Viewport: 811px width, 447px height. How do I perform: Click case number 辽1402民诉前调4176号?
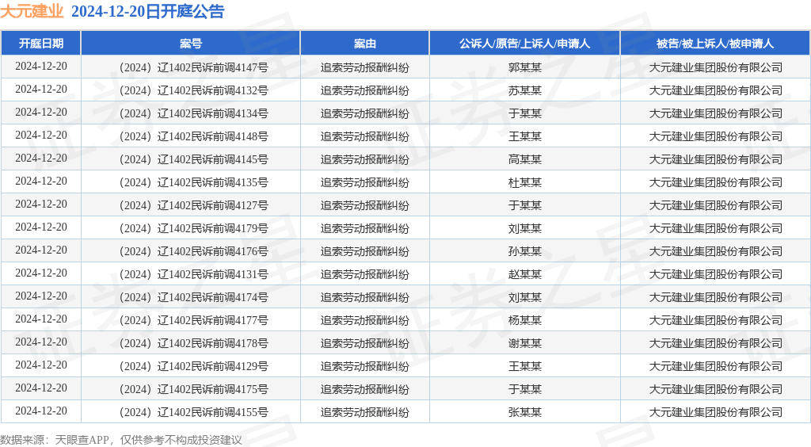[212, 251]
